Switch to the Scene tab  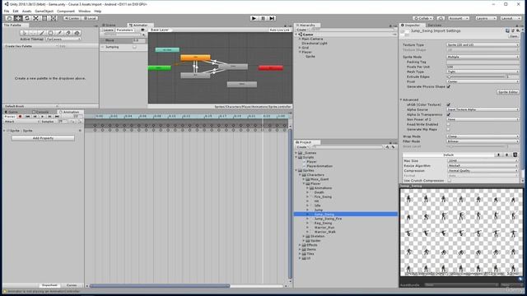click(109, 25)
